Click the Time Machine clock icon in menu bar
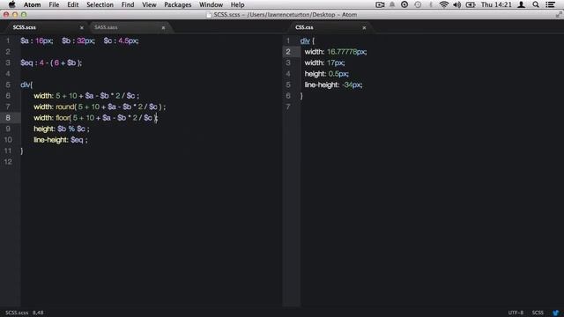This screenshot has height=317, width=564. point(418,4)
